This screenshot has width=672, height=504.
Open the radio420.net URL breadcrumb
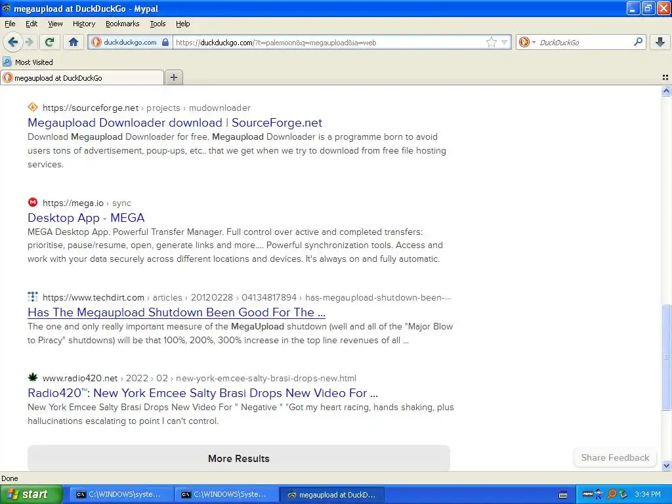199,379
